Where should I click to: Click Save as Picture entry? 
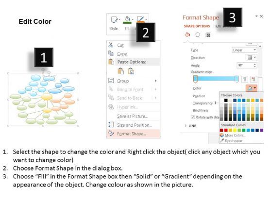click(133, 116)
